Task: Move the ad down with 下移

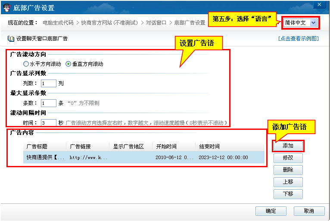Action: [288, 194]
